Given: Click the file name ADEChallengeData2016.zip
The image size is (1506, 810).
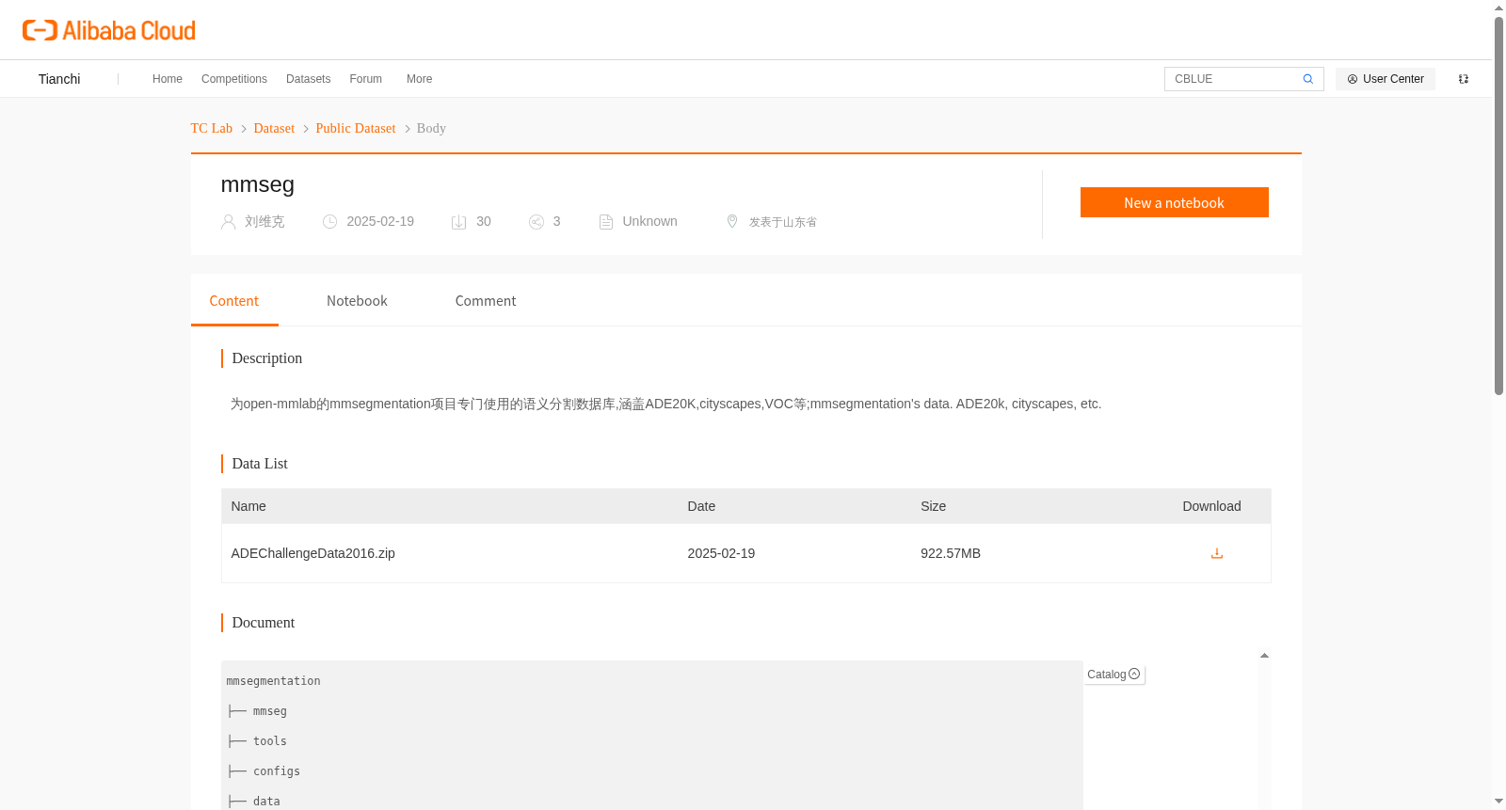Looking at the screenshot, I should [x=313, y=553].
